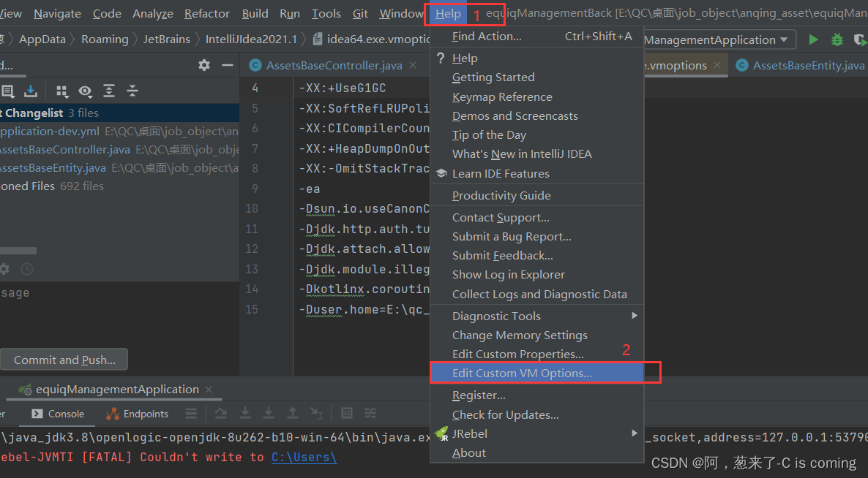
Task: Choose Find Action… in Help menu
Action: (x=537, y=37)
